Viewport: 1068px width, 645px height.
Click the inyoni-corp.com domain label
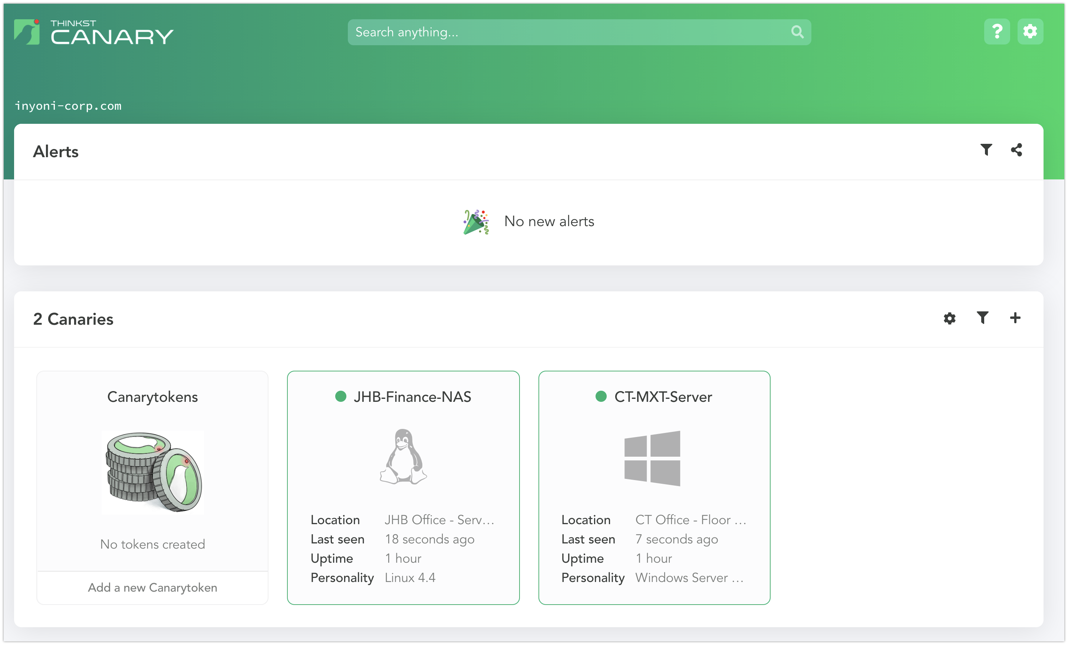(68, 105)
